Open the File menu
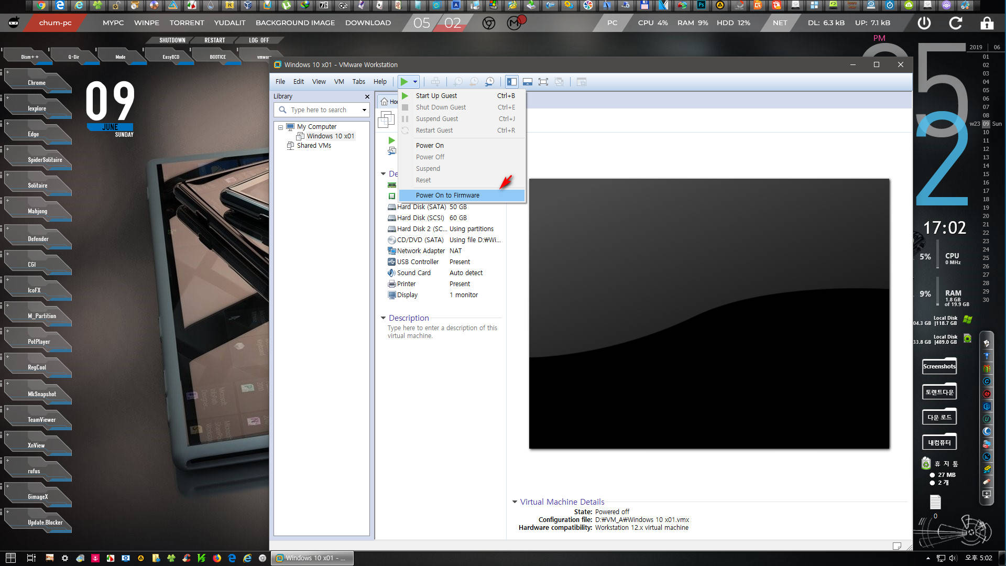This screenshot has width=1006, height=566. coord(280,82)
